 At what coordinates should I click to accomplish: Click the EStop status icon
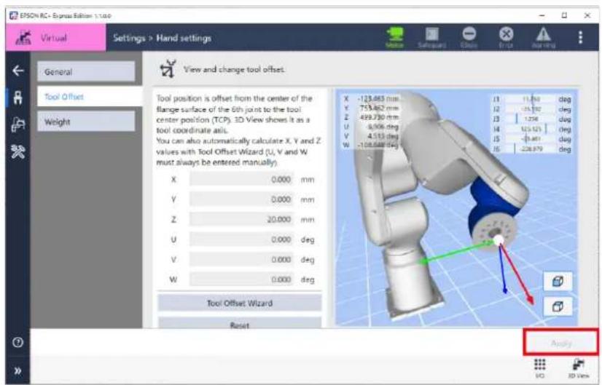click(469, 38)
